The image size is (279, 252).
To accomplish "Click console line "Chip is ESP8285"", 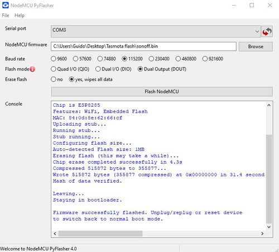I will pyautogui.click(x=76, y=105).
